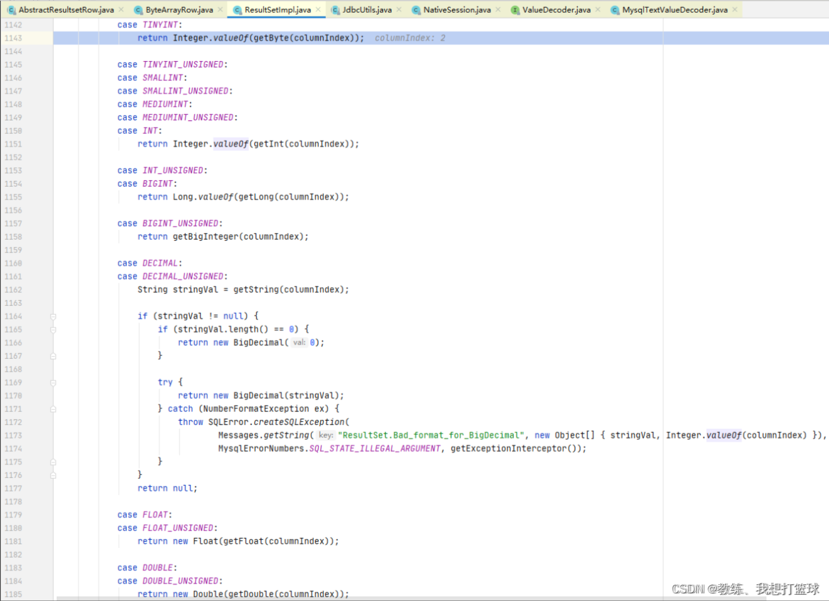Click on DECIMAL_UNSIGNED case label

183,276
